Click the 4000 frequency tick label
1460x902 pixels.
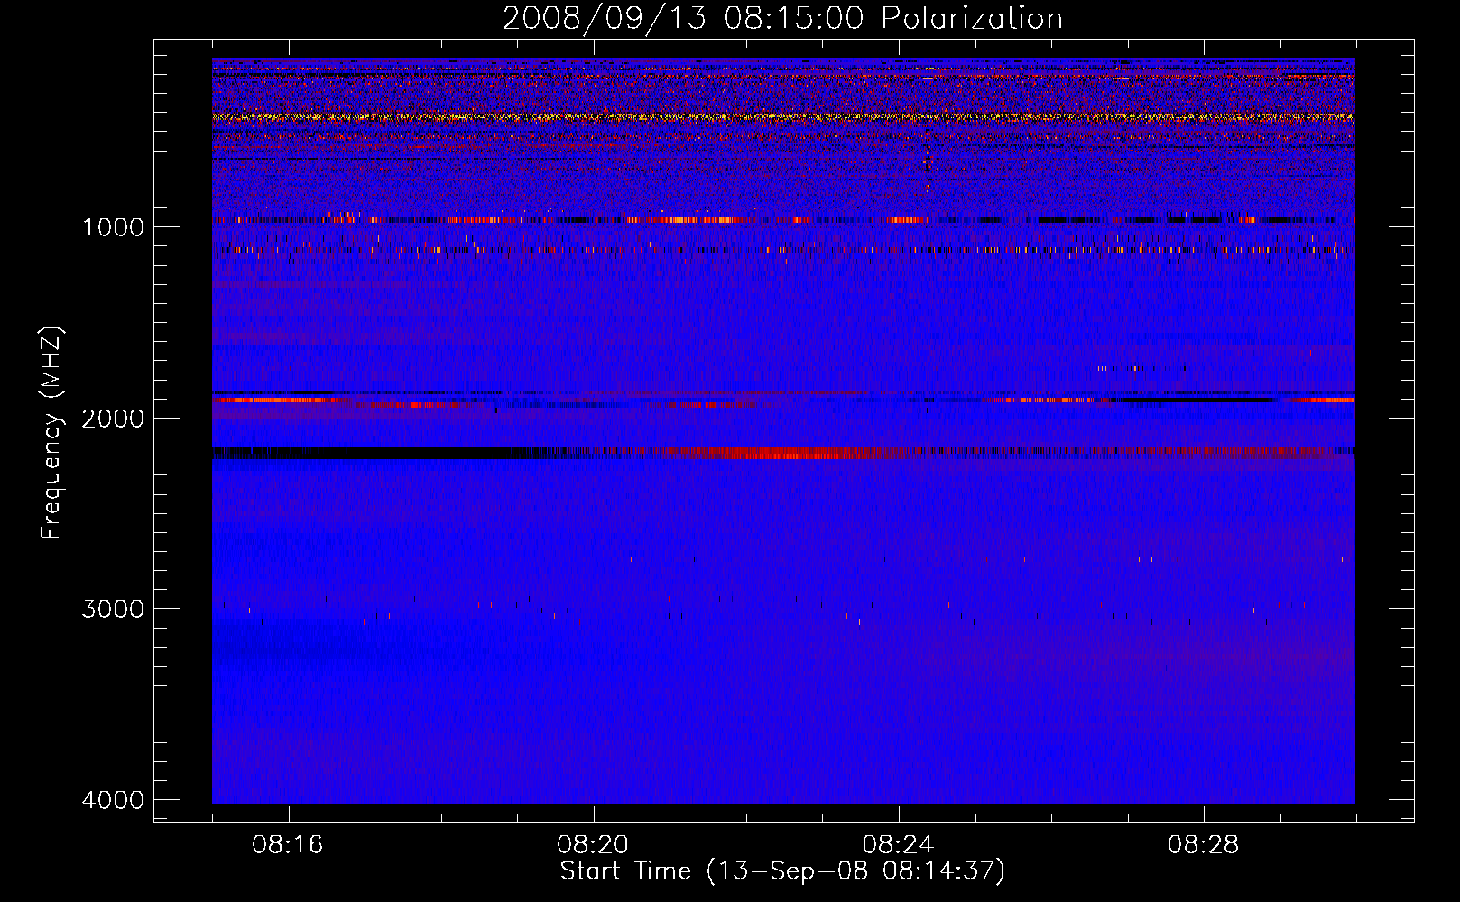(113, 800)
